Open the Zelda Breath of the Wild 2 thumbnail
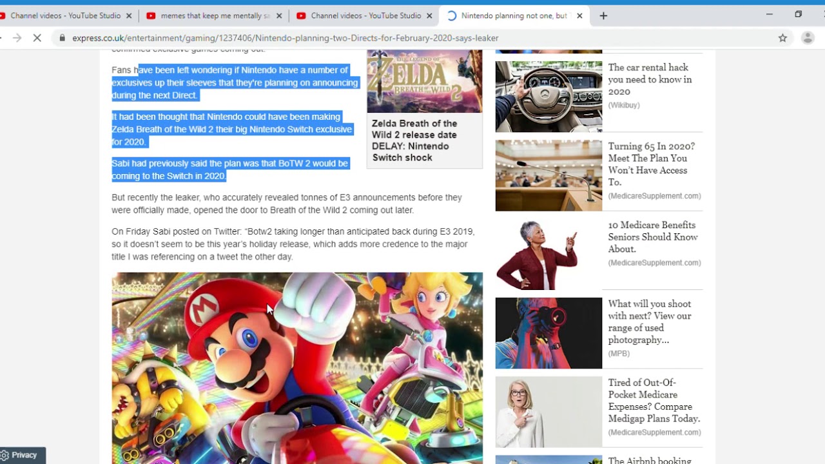 [x=424, y=81]
